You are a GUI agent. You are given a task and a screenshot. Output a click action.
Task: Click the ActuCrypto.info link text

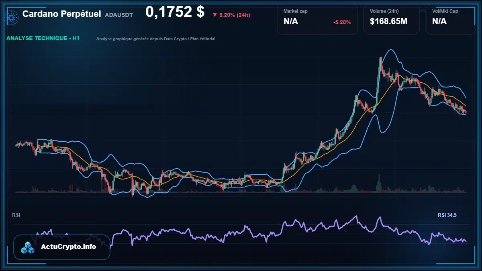pyautogui.click(x=69, y=247)
